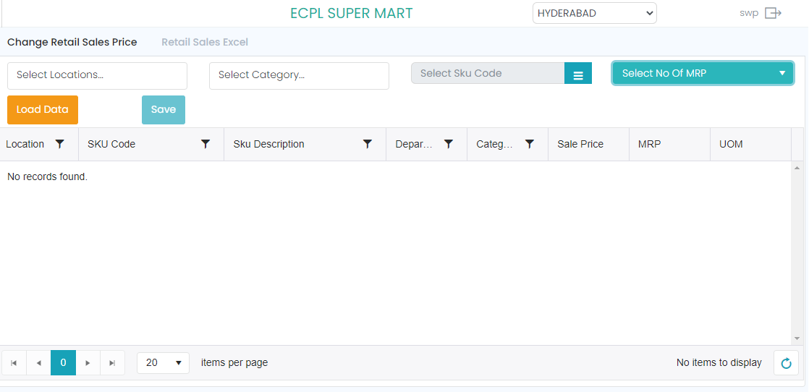
Task: Filter the Sku Description column
Action: click(x=368, y=145)
